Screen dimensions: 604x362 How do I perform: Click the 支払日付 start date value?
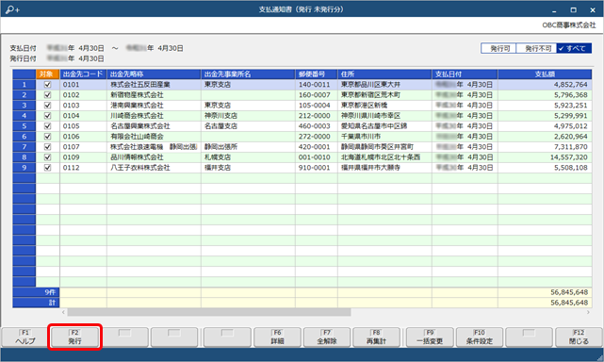point(75,48)
